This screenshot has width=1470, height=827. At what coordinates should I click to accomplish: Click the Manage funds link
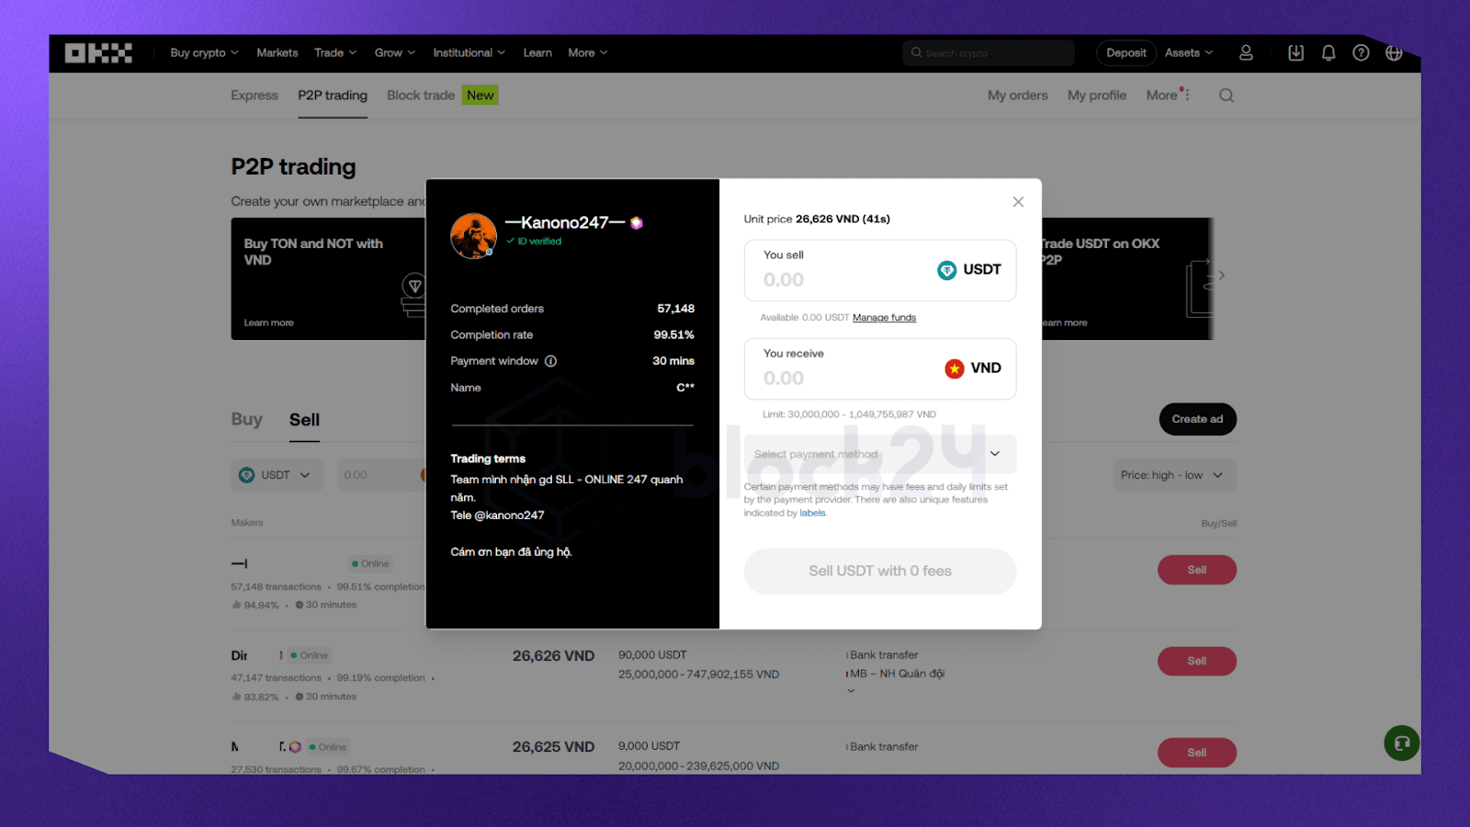click(884, 318)
